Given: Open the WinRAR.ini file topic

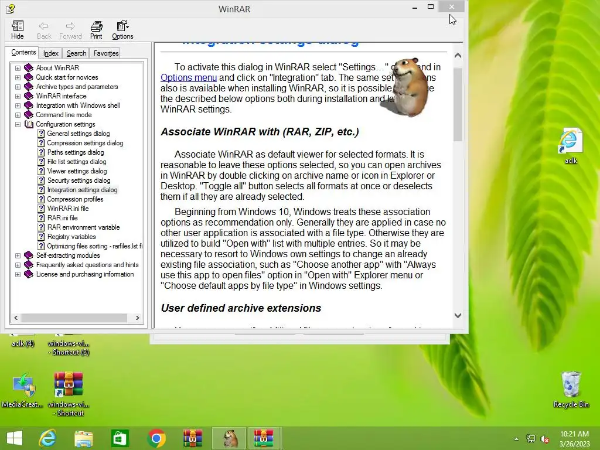Looking at the screenshot, I should click(68, 209).
